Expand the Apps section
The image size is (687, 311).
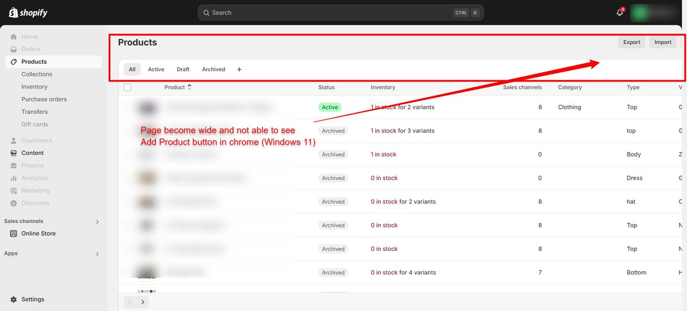point(97,254)
